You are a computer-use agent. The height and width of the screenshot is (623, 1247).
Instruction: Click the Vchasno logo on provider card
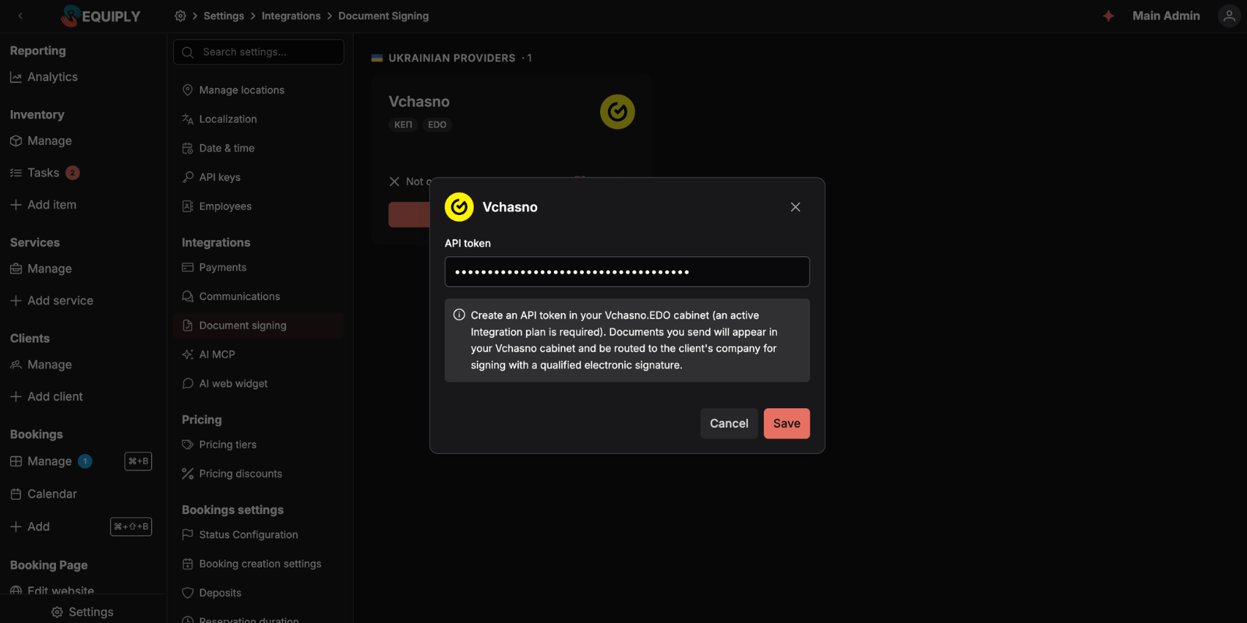(x=617, y=112)
